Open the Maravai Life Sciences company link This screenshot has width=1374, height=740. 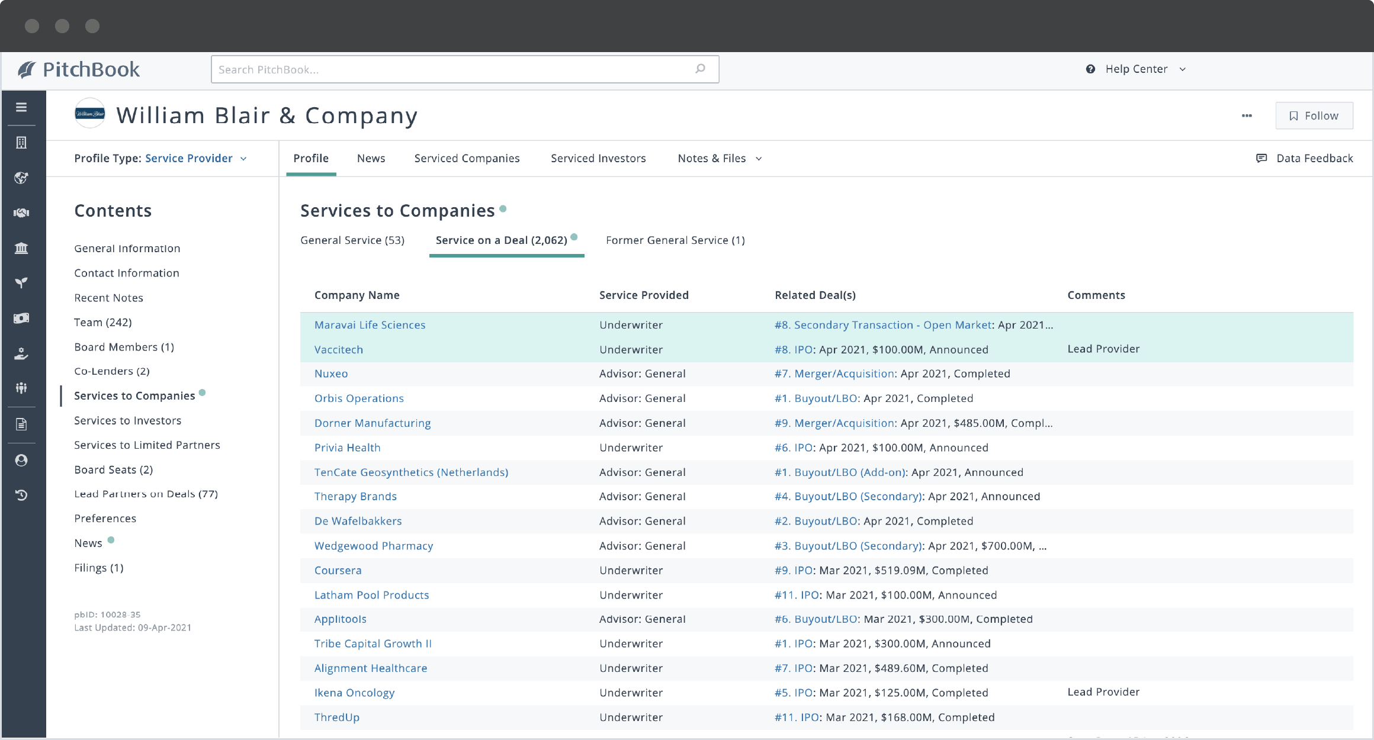370,324
